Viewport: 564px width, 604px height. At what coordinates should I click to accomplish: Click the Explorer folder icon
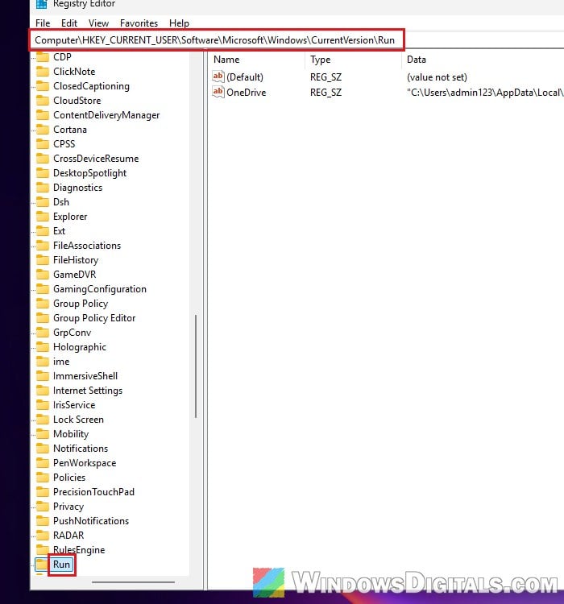point(43,217)
